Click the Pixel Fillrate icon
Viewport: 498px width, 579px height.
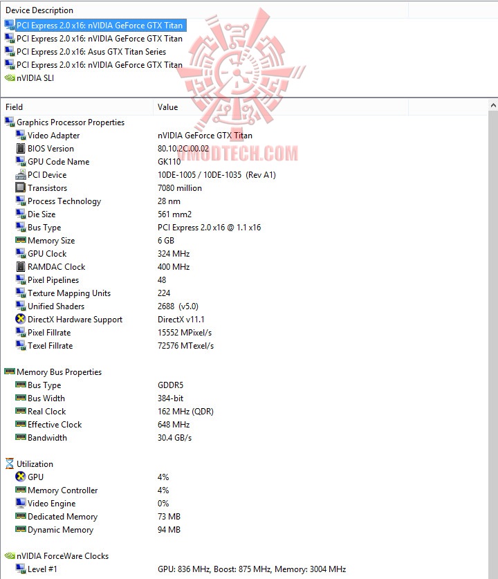click(20, 332)
